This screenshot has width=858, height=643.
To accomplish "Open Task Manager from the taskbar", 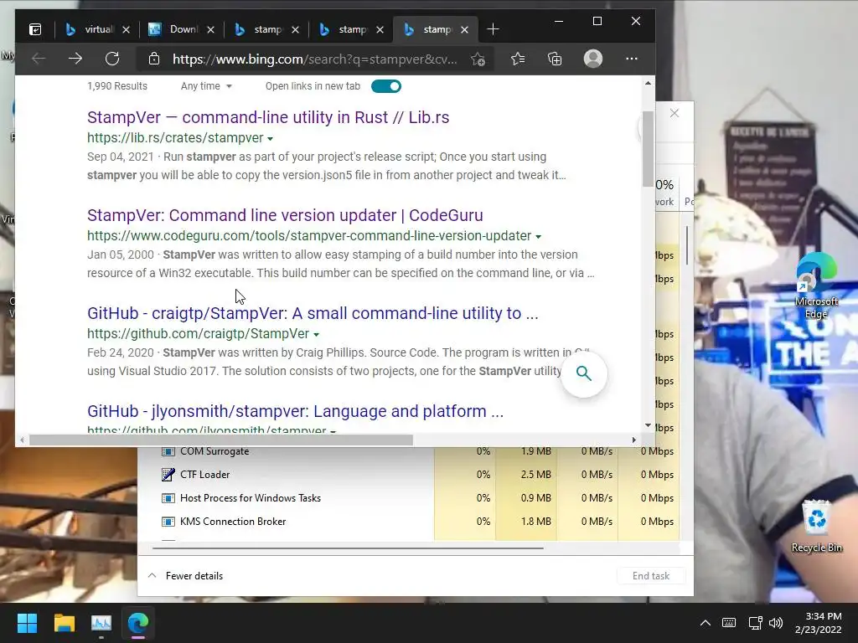I will tap(101, 623).
